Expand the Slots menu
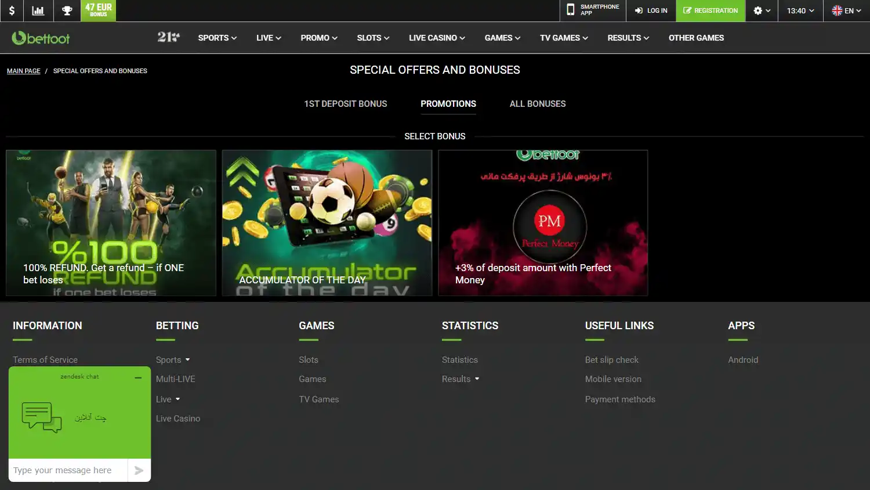This screenshot has height=490, width=870. 373,38
